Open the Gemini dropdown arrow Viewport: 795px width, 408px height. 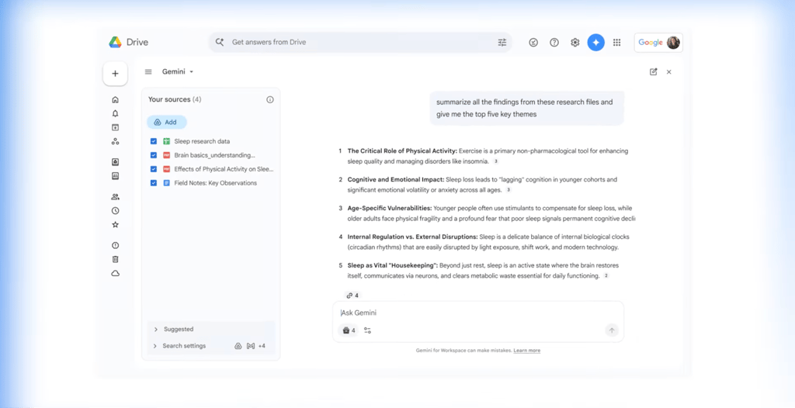(x=192, y=72)
